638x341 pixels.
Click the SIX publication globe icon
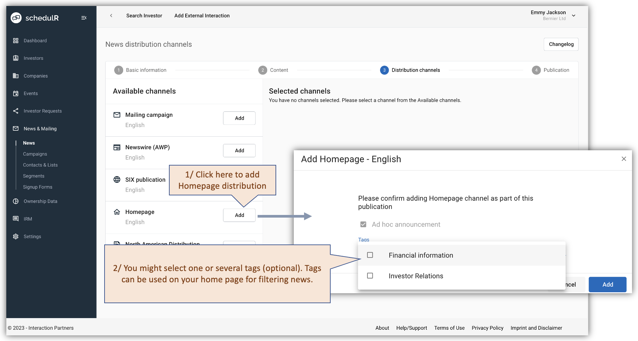point(117,179)
